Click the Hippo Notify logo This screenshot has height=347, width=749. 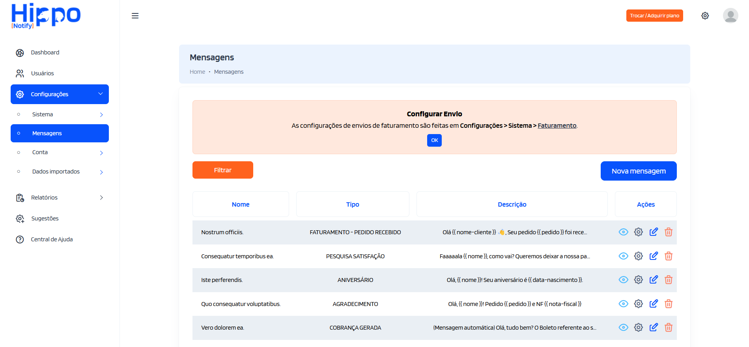tap(46, 16)
